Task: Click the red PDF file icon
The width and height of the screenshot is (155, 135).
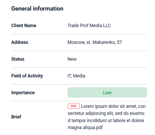Action: 74,106
